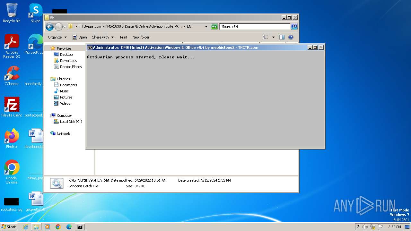Open Internet Explorer from taskbar
Image resolution: width=411 pixels, height=231 pixels.
click(25, 227)
